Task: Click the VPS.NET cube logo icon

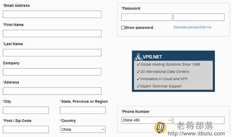Action: (x=138, y=57)
